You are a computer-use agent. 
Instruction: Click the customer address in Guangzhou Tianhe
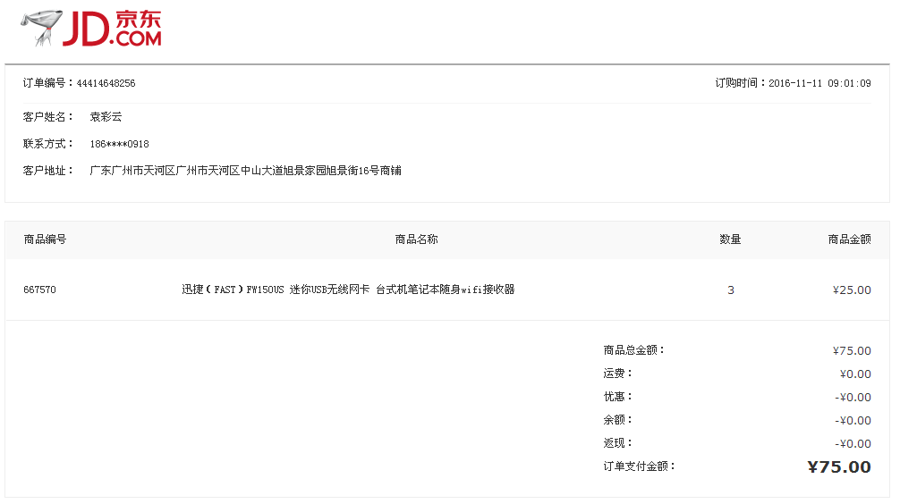(x=245, y=171)
